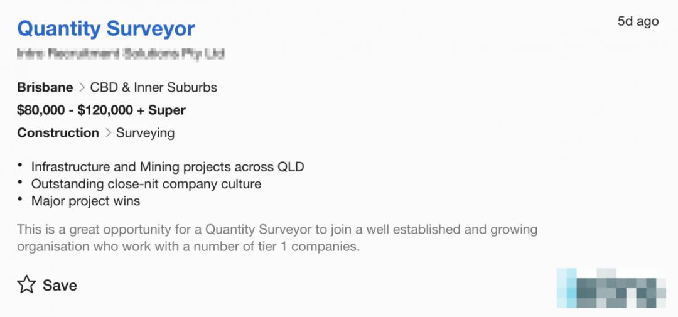678x317 pixels.
Task: Select the Brisbane location link
Action: 45,87
